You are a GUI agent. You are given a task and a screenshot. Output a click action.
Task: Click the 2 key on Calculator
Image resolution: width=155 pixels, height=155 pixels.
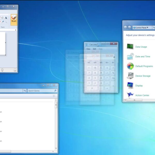[95, 83]
